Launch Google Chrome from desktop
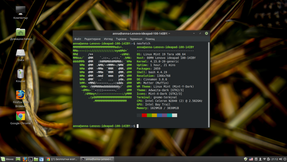 coord(20,118)
